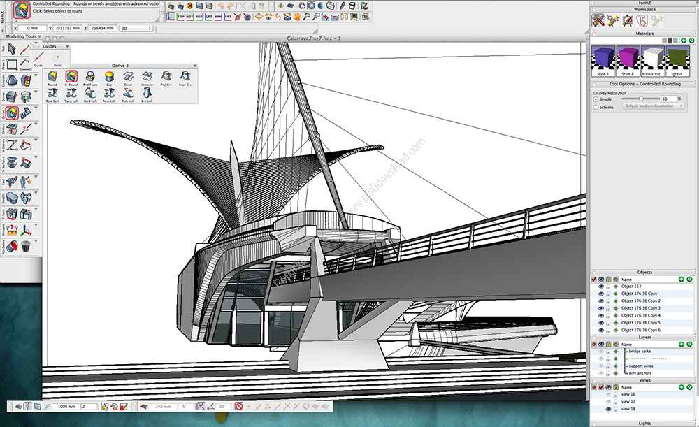Select the Pick arrow tool
The image size is (699, 427).
(x=12, y=49)
